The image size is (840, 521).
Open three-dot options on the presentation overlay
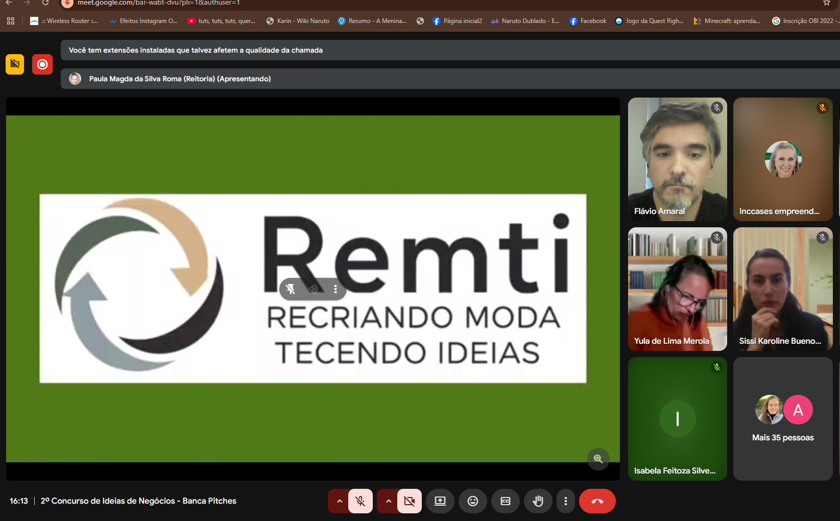coord(335,289)
